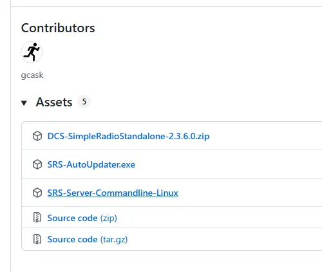This screenshot has height=272, width=322.
Task: Click the gcask username text
Action: pos(32,75)
